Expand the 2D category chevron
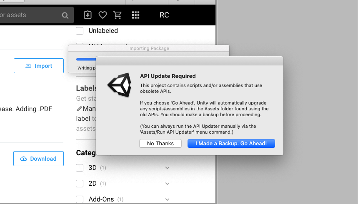 (x=167, y=184)
